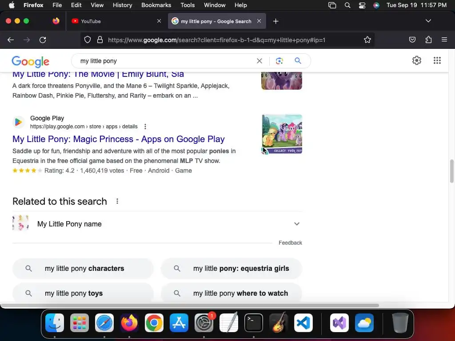Screen dimensions: 455x341
Task: Open macOS Control Center
Action: (362, 5)
